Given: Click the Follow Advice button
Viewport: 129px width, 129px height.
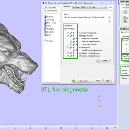Looking at the screenshot, I should 82,81.
